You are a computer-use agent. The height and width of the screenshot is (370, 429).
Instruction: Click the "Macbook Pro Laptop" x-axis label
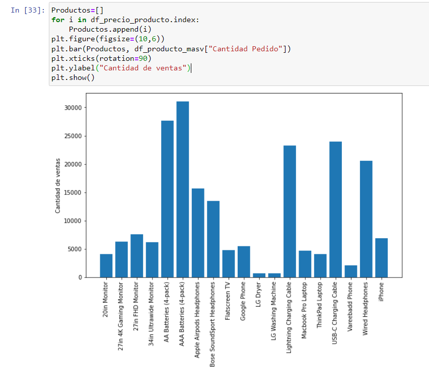click(x=304, y=310)
